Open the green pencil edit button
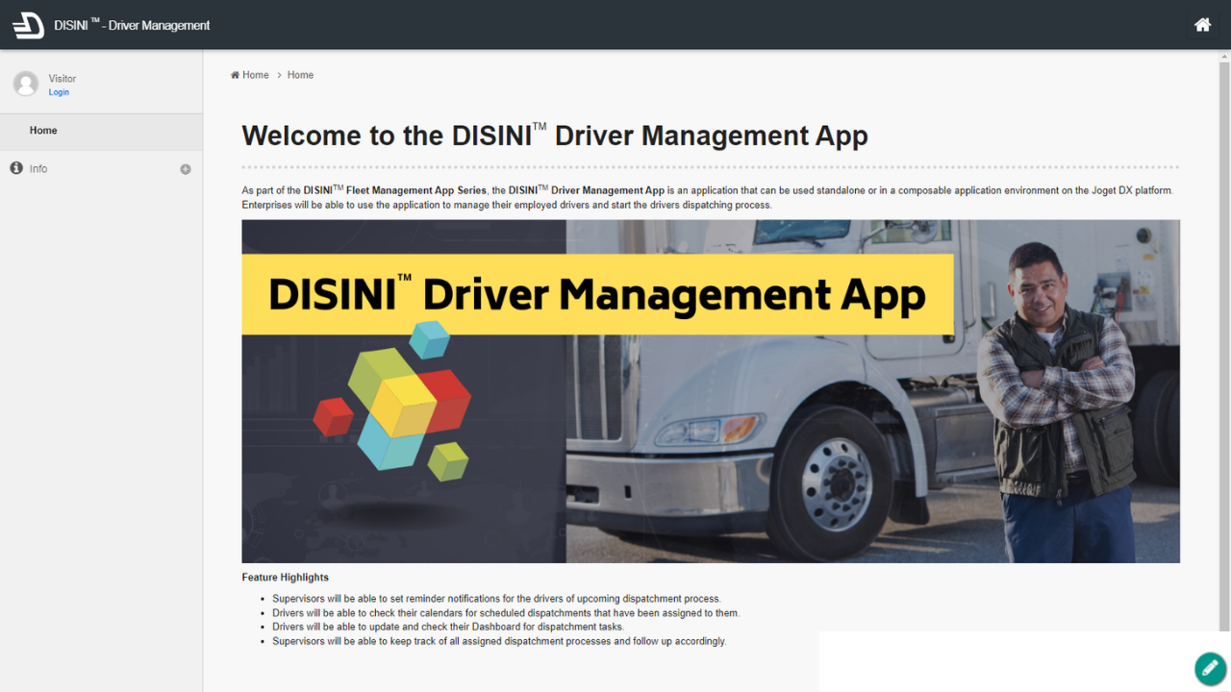Screen dimensions: 1231x692 coord(1210,668)
